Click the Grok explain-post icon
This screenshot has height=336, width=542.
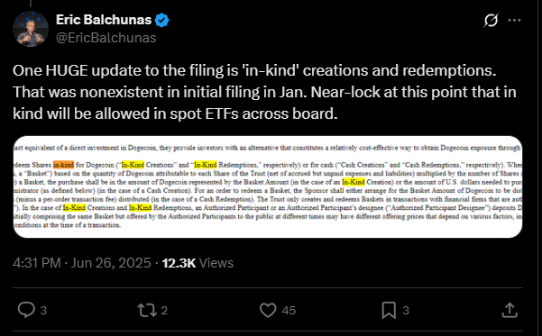[x=491, y=21]
